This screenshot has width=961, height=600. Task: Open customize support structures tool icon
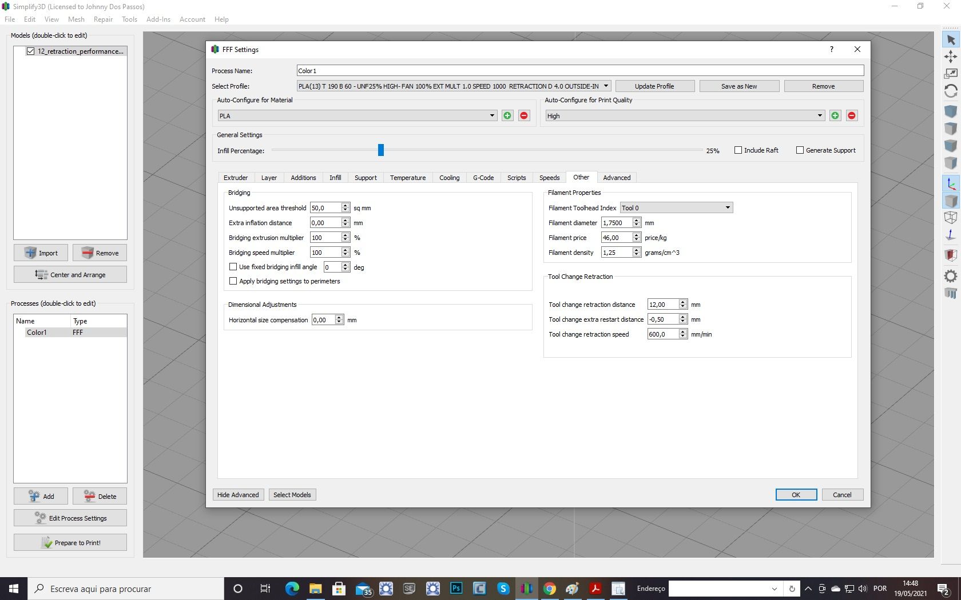(x=950, y=293)
